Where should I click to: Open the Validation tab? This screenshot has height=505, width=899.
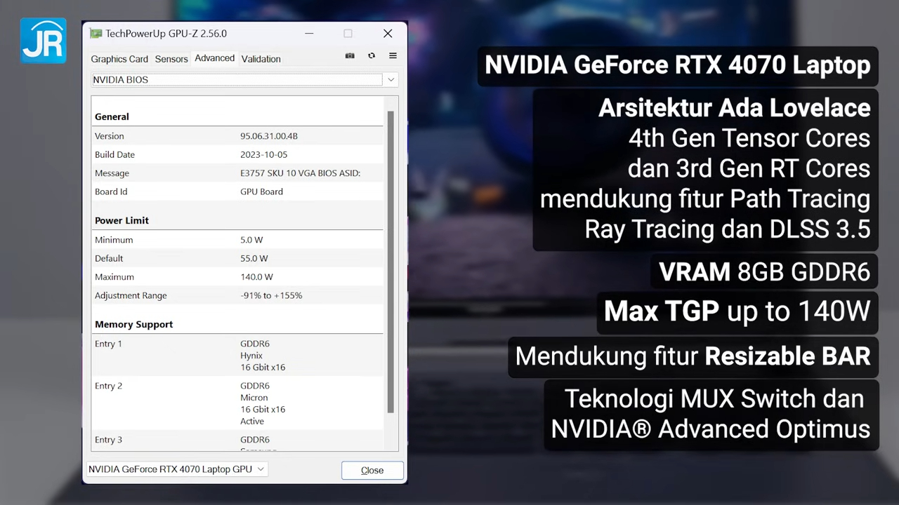261,58
